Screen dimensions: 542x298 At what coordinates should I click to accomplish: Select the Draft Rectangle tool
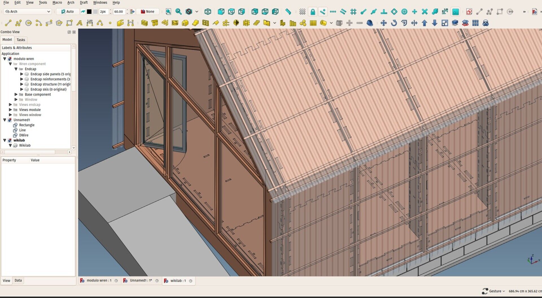(69, 23)
